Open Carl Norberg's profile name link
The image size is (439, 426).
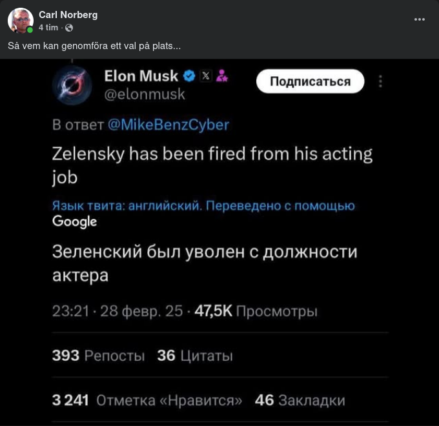(68, 15)
